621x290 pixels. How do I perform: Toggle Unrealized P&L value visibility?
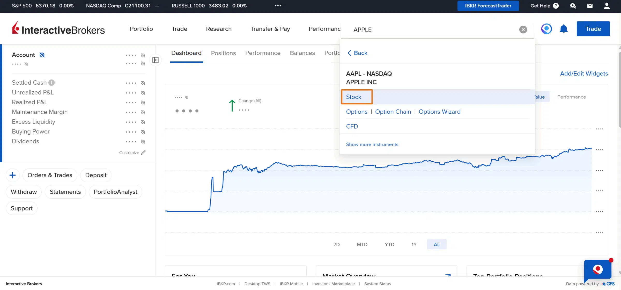click(143, 93)
